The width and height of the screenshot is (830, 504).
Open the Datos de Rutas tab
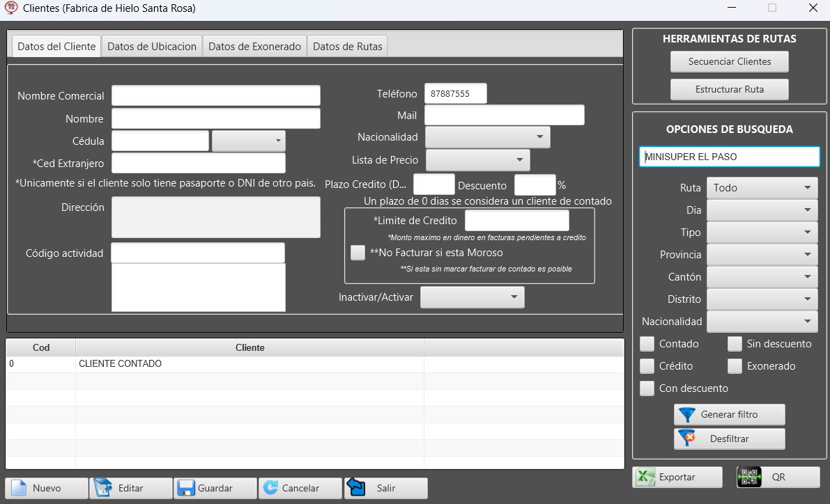[347, 47]
